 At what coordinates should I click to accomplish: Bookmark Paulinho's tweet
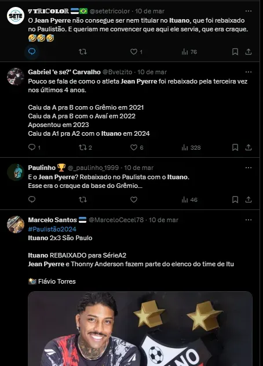[235, 200]
